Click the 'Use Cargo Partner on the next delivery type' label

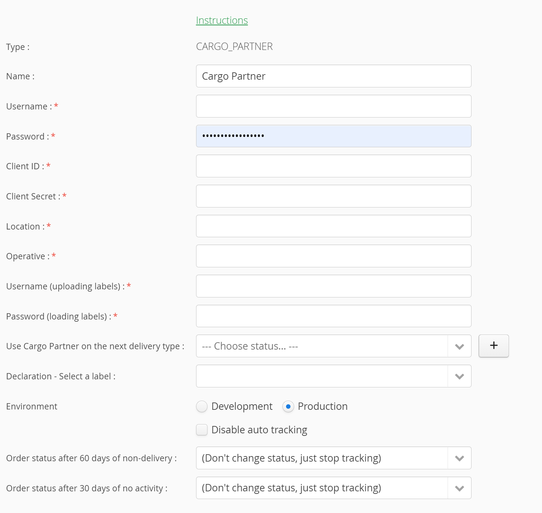coord(95,346)
